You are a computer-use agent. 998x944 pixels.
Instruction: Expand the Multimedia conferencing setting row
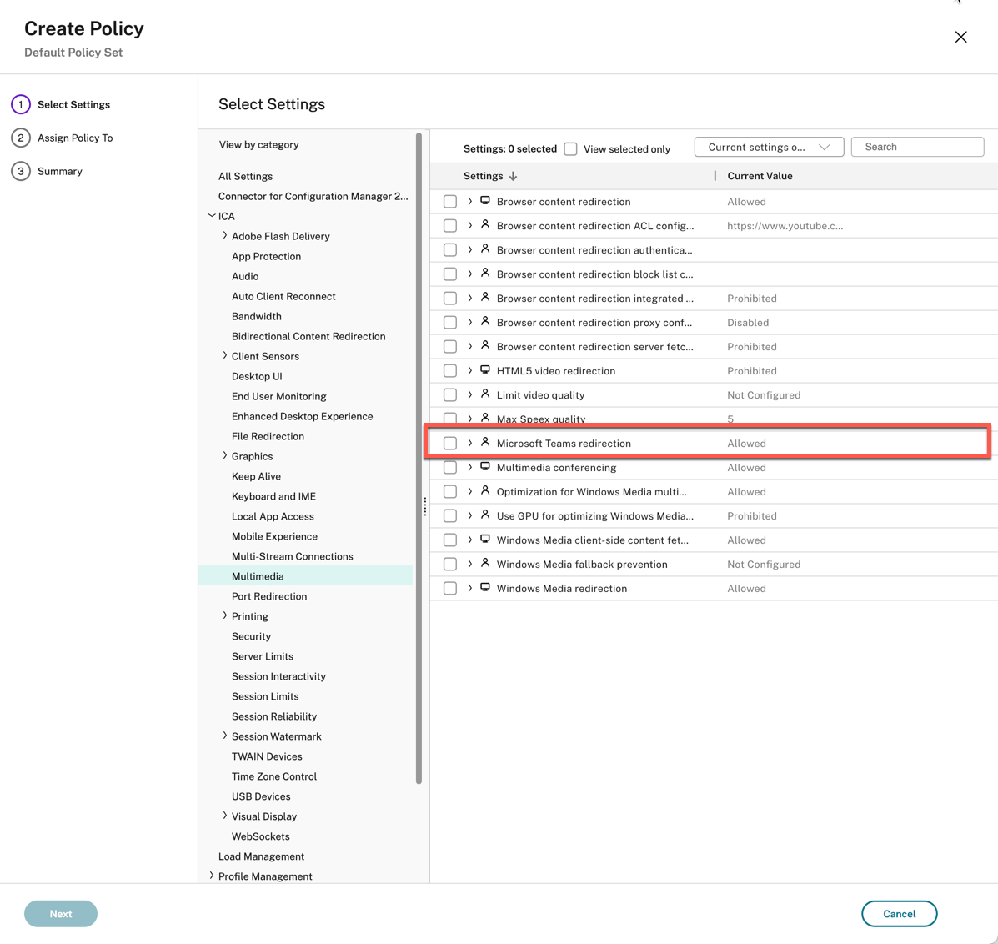pos(470,468)
